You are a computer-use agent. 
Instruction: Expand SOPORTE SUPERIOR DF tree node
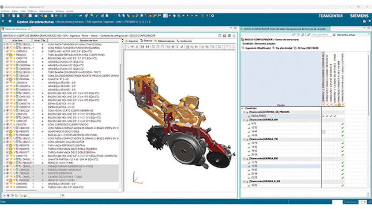tap(4, 173)
